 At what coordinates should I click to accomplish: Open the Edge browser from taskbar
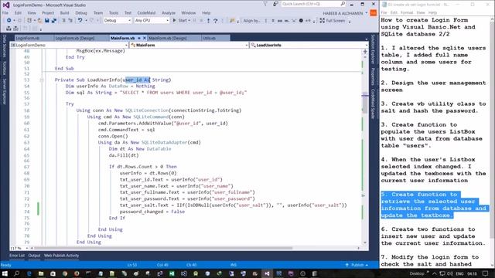point(29,273)
